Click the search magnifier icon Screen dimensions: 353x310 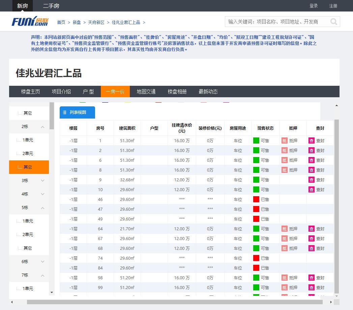[x=333, y=22]
